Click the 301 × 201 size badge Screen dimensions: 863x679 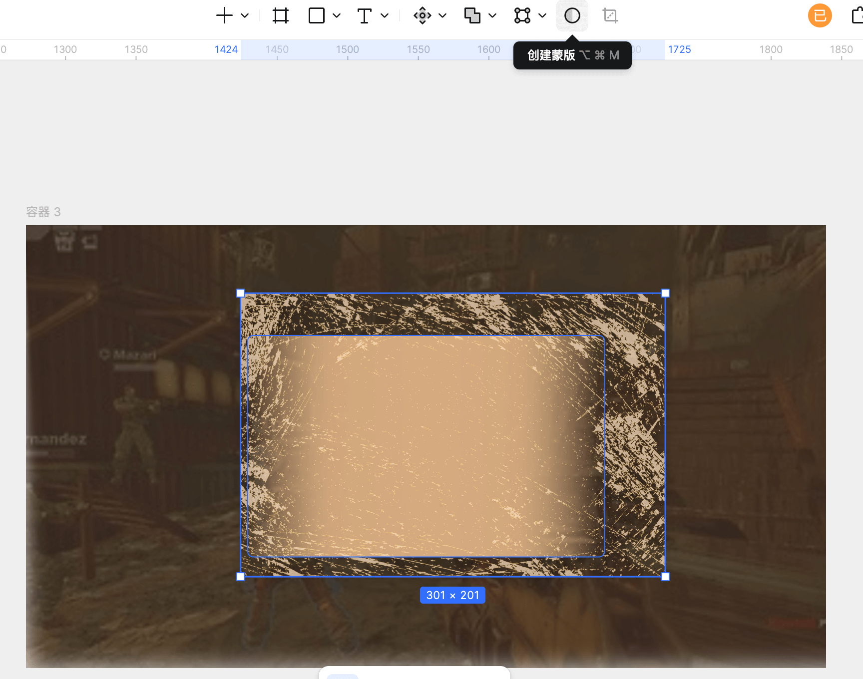[452, 595]
